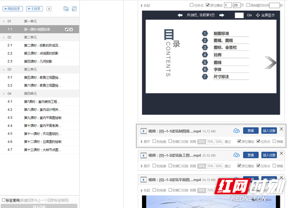
Task: Click the cloud icon on the 1-2建筑施工图 video
Action: pyautogui.click(x=236, y=155)
